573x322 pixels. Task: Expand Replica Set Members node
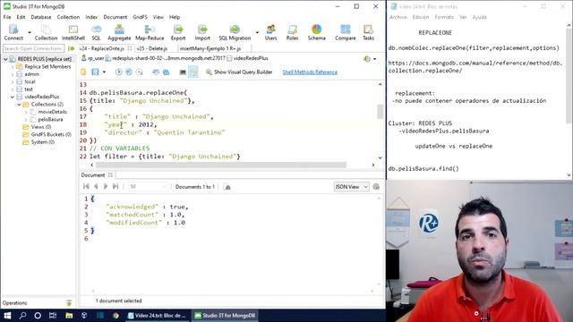coord(13,66)
